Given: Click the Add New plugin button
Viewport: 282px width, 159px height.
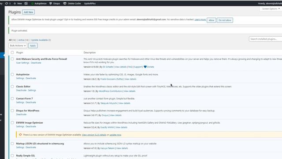Looking at the screenshot, I should coord(28,12).
